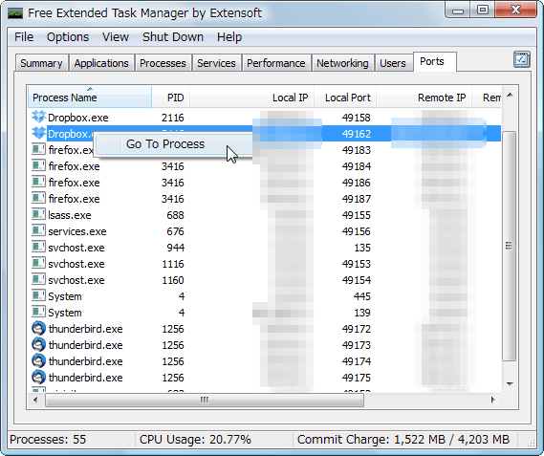Click the Extended Task Manager title bar icon
The height and width of the screenshot is (456, 544).
15,13
